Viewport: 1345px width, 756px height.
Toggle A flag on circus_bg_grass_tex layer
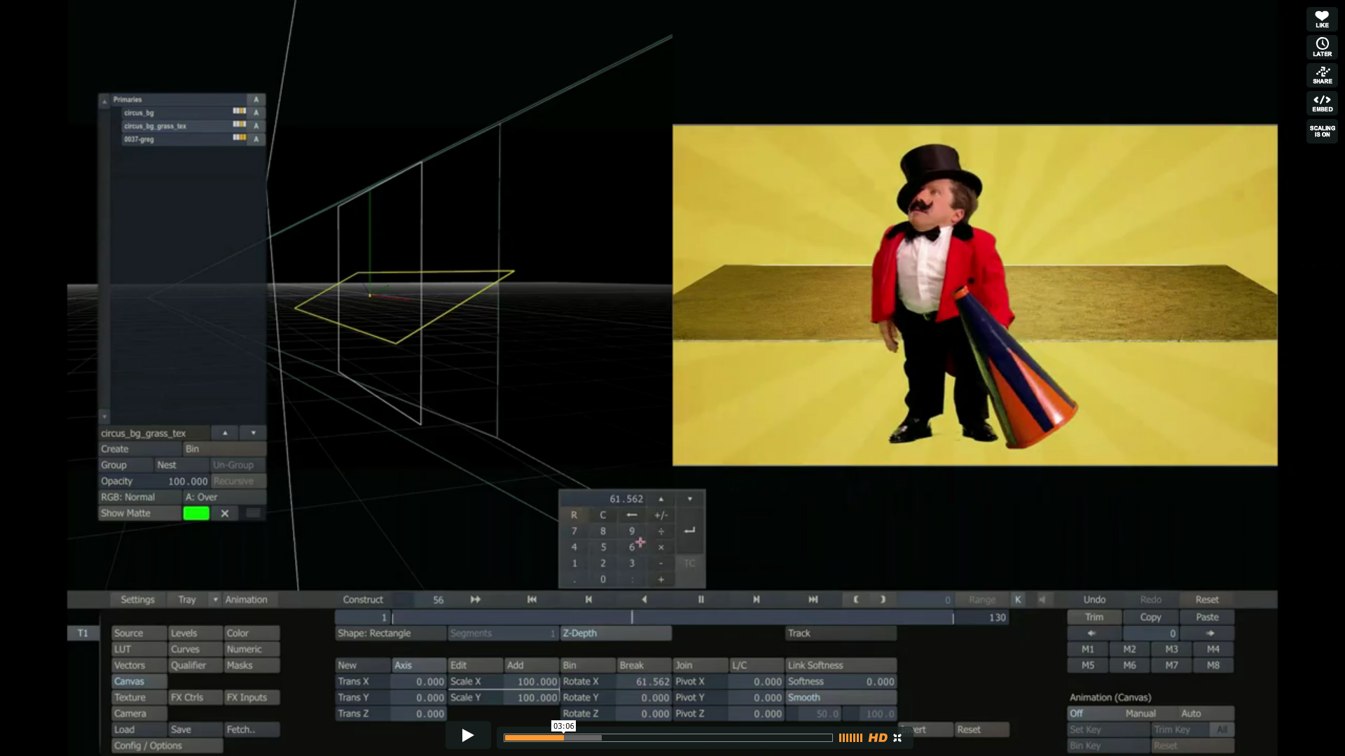click(256, 126)
